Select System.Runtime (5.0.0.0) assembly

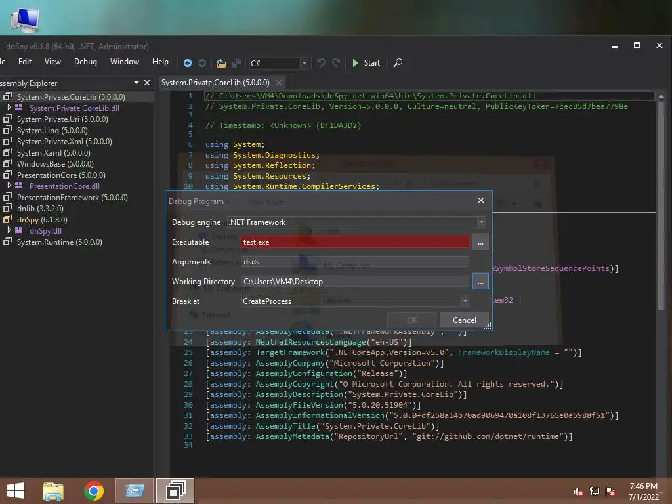coord(59,241)
